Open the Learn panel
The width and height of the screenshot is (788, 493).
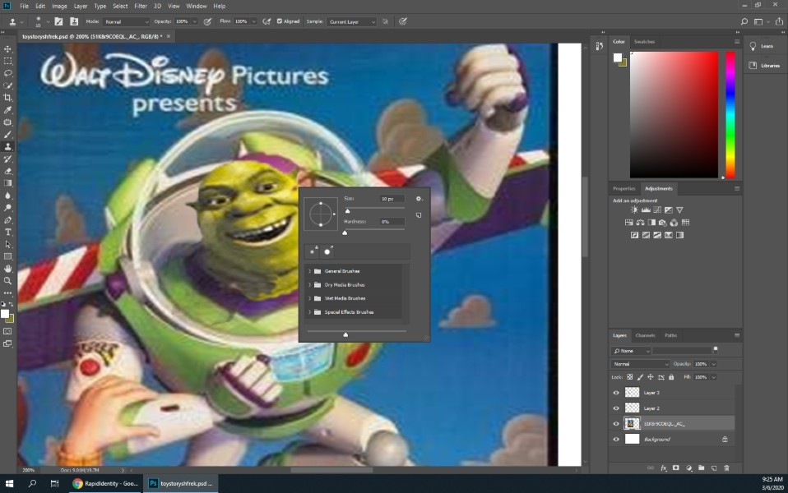click(762, 46)
